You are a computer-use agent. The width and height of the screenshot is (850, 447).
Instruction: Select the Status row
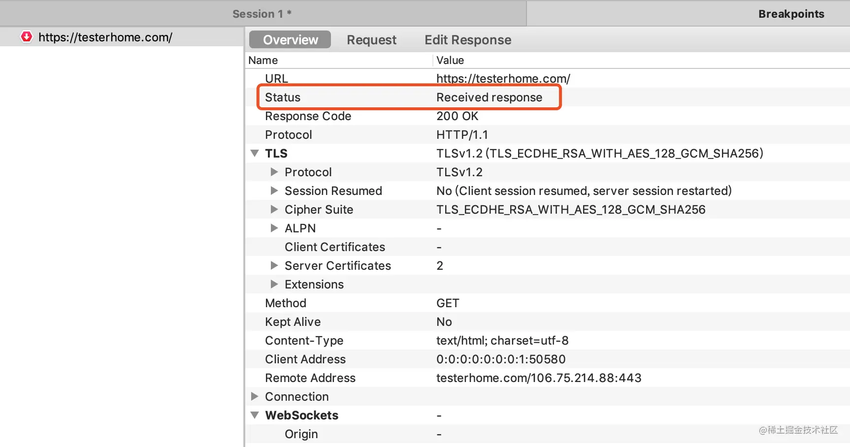click(x=548, y=97)
